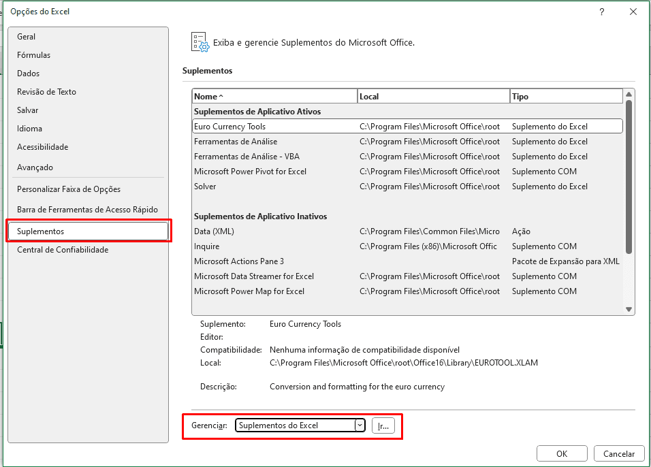
Task: Select Euro Currency Tools add-in row
Action: (x=407, y=126)
